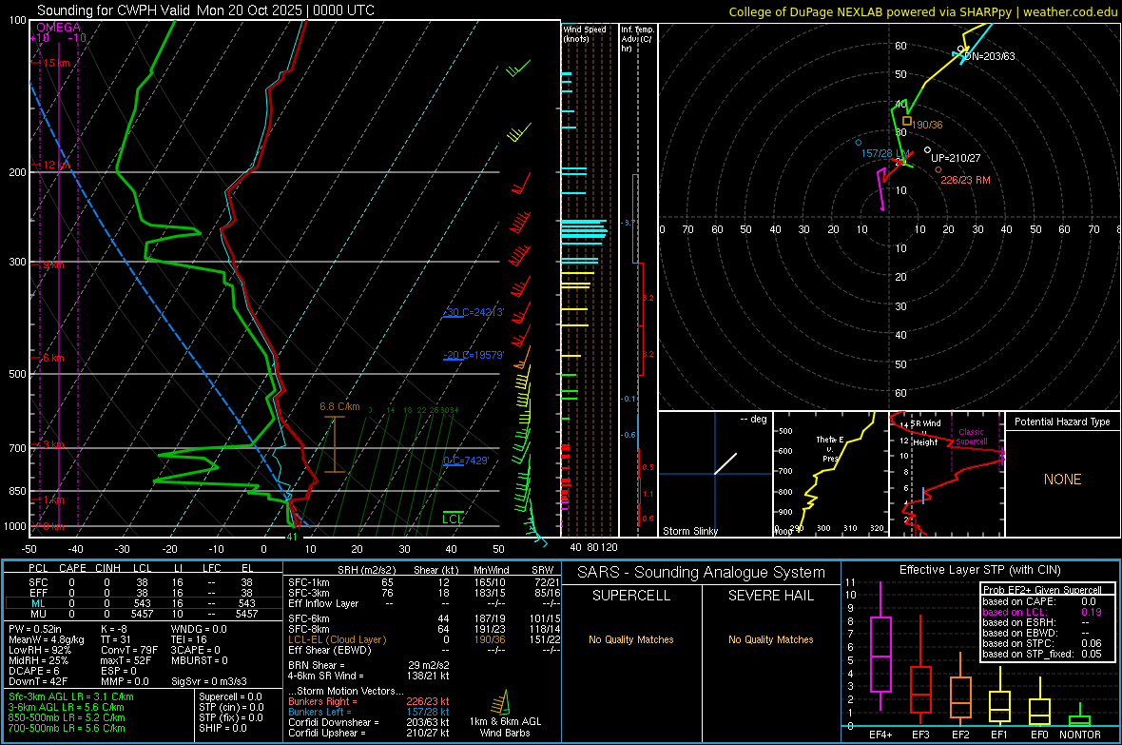Viewport: 1122px width, 745px height.
Task: Click the Wind Speed (knots) panel header
Action: click(585, 33)
